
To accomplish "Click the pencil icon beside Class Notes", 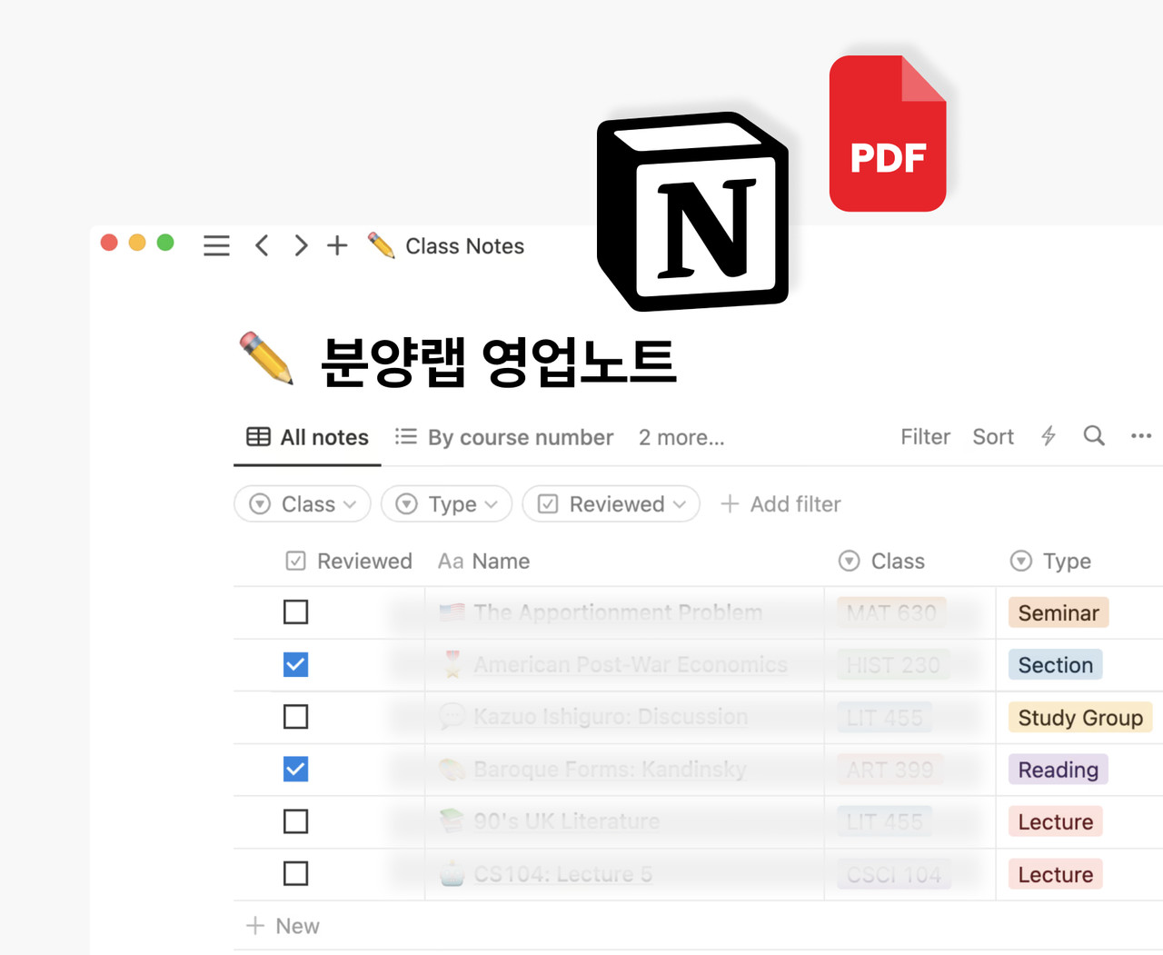I will click(382, 245).
